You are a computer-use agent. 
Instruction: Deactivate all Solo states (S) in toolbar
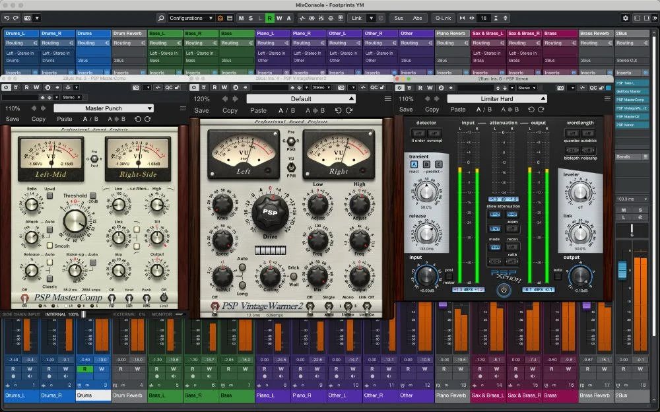(x=251, y=18)
